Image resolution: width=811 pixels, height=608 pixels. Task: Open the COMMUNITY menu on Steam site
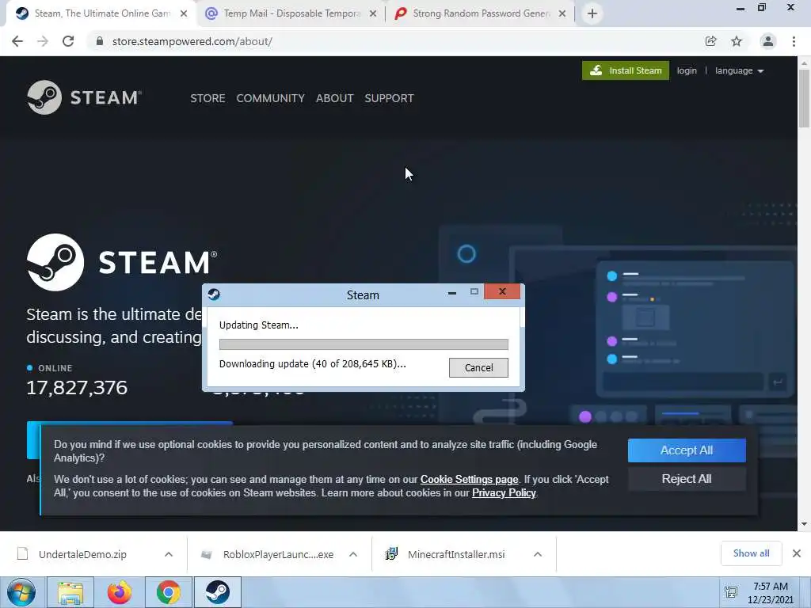pyautogui.click(x=271, y=98)
